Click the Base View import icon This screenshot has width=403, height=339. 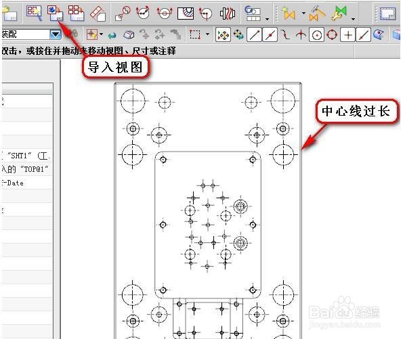coord(55,13)
